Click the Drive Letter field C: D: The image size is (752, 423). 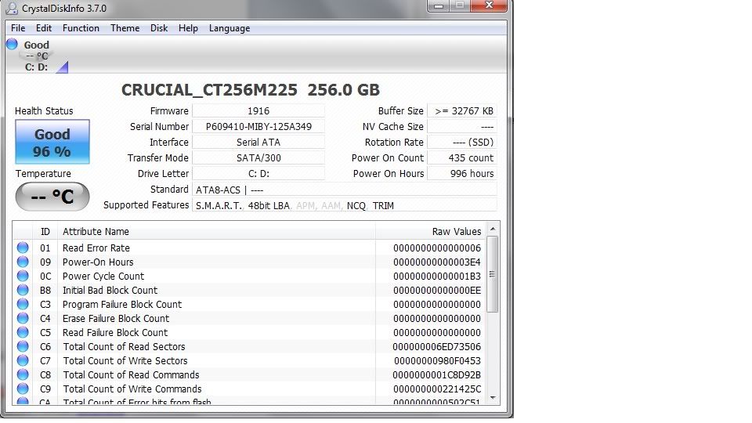258,174
